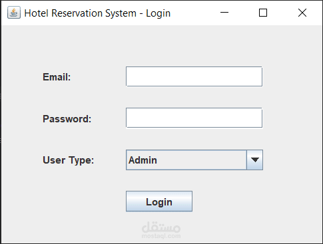Close the Hotel Reservation login window
Viewport: 323px width, 244px height.
[x=302, y=13]
